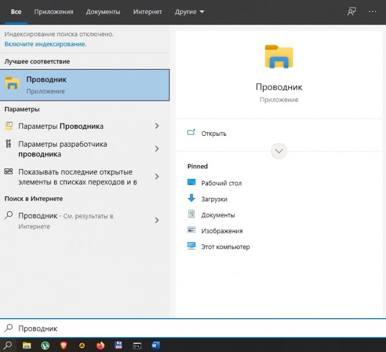
Task: Expand arrow next to Показывать последние открытые
Action: (157, 177)
